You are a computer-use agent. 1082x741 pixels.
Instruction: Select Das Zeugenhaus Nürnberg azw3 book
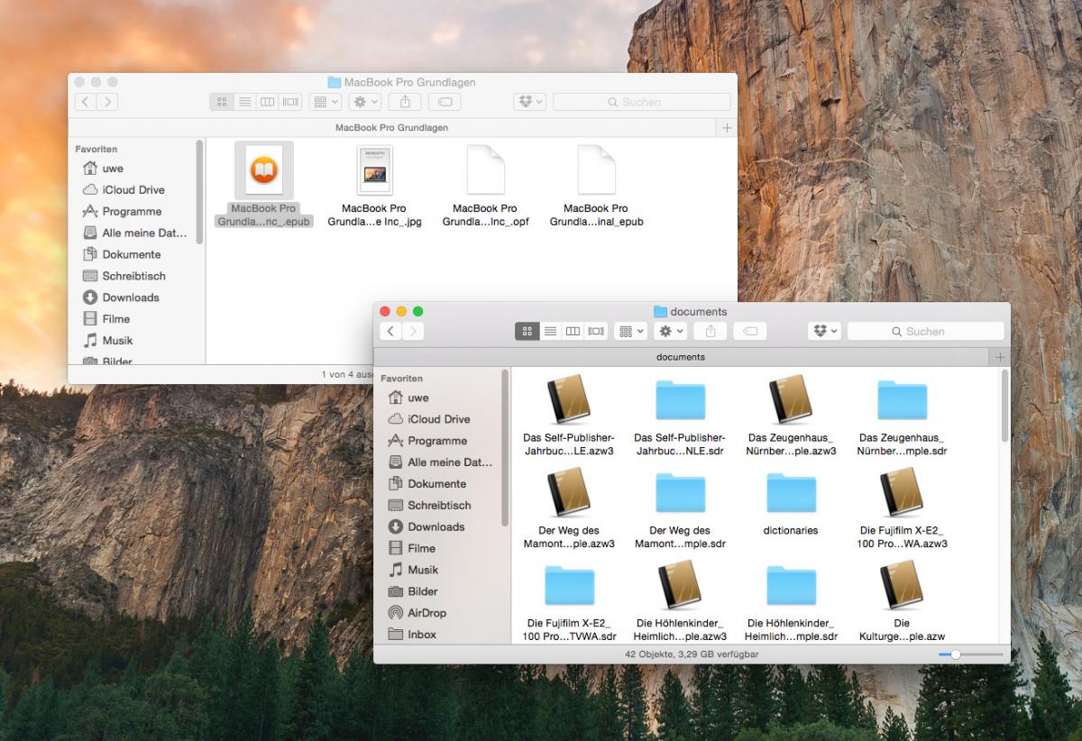pos(791,399)
